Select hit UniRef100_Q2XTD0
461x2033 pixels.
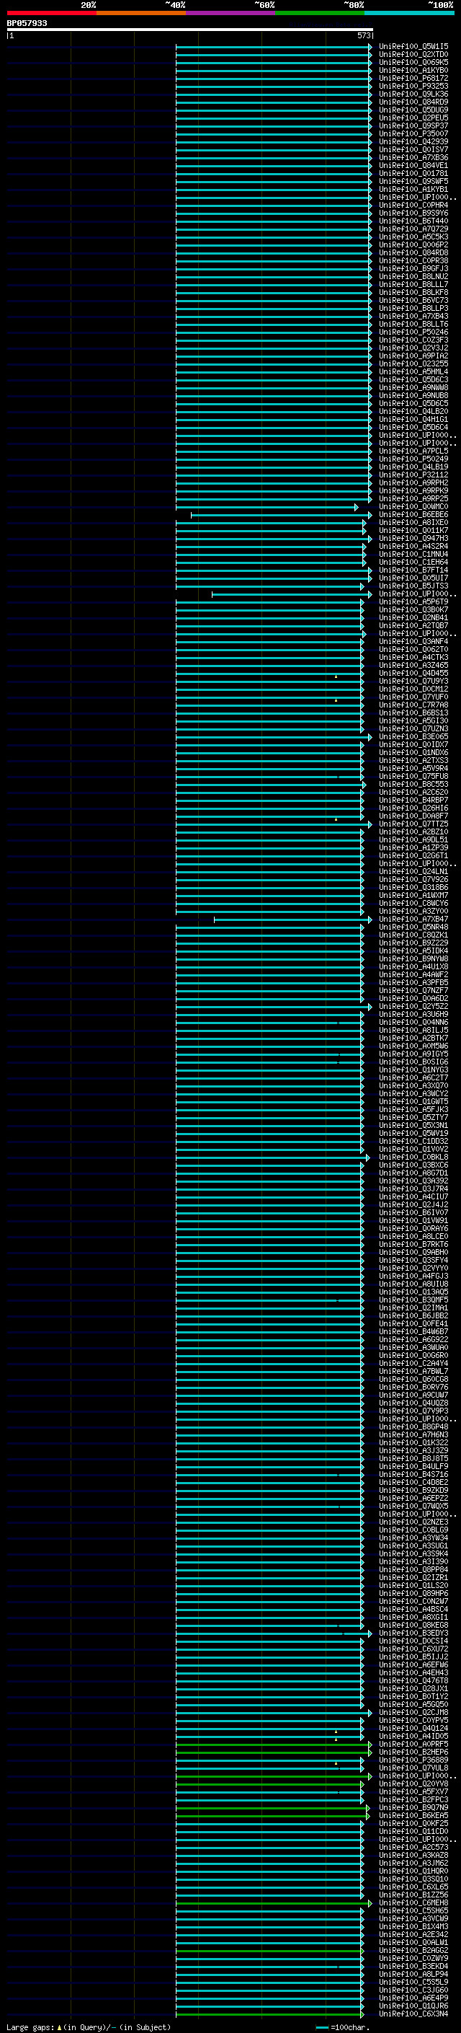[413, 55]
